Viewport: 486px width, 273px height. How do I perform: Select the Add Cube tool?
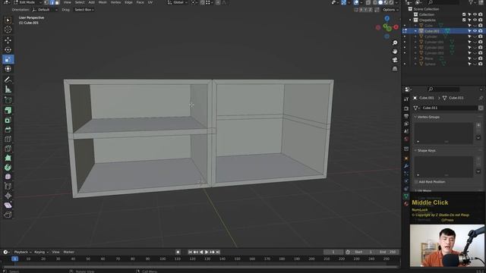(8, 100)
